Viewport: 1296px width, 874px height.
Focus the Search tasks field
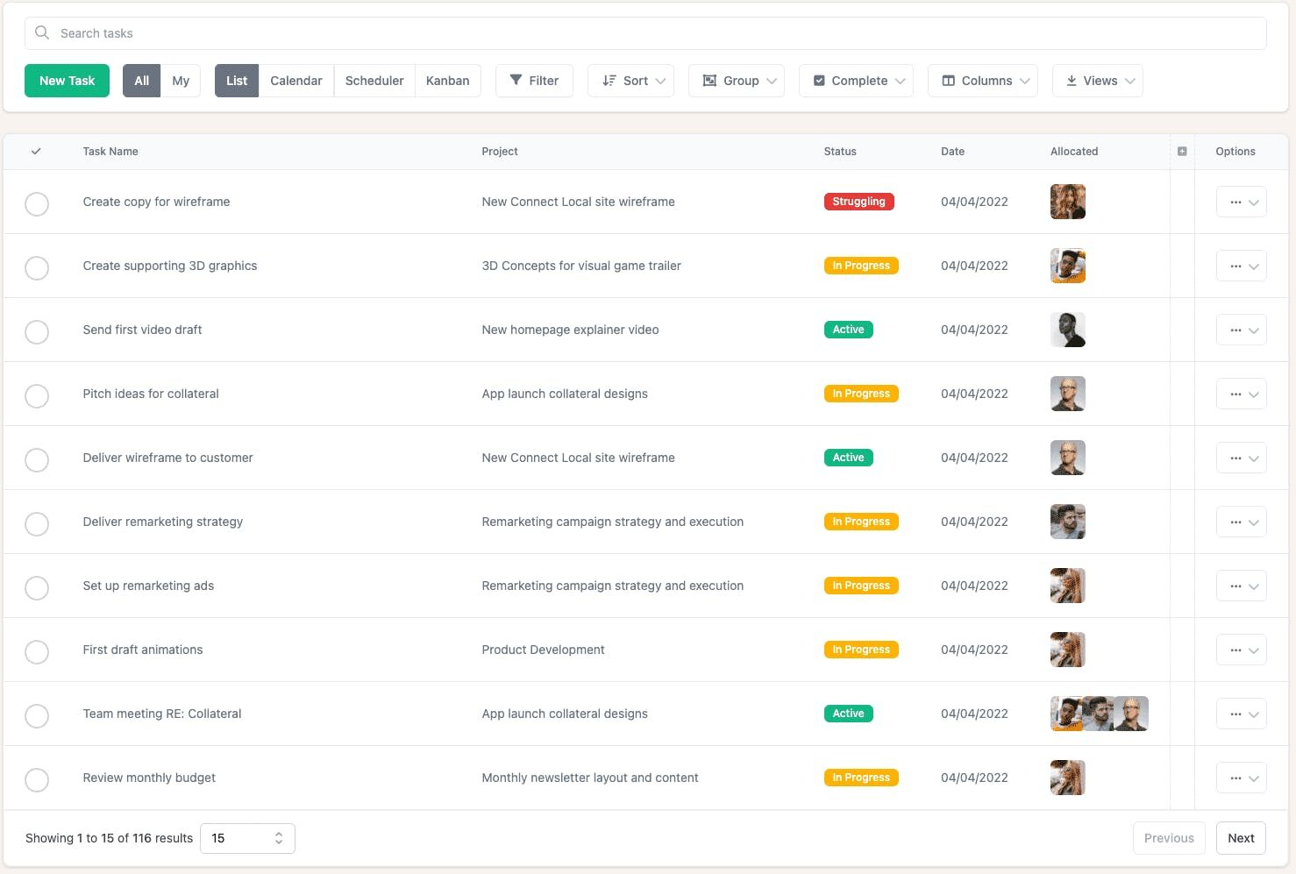tap(645, 33)
